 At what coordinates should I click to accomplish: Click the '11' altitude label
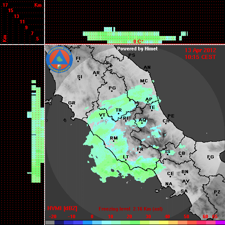(x=22, y=22)
